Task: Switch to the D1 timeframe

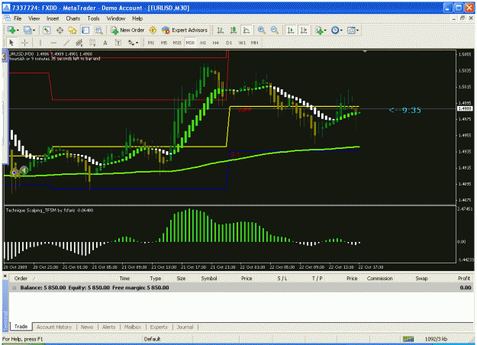Action: tap(229, 43)
